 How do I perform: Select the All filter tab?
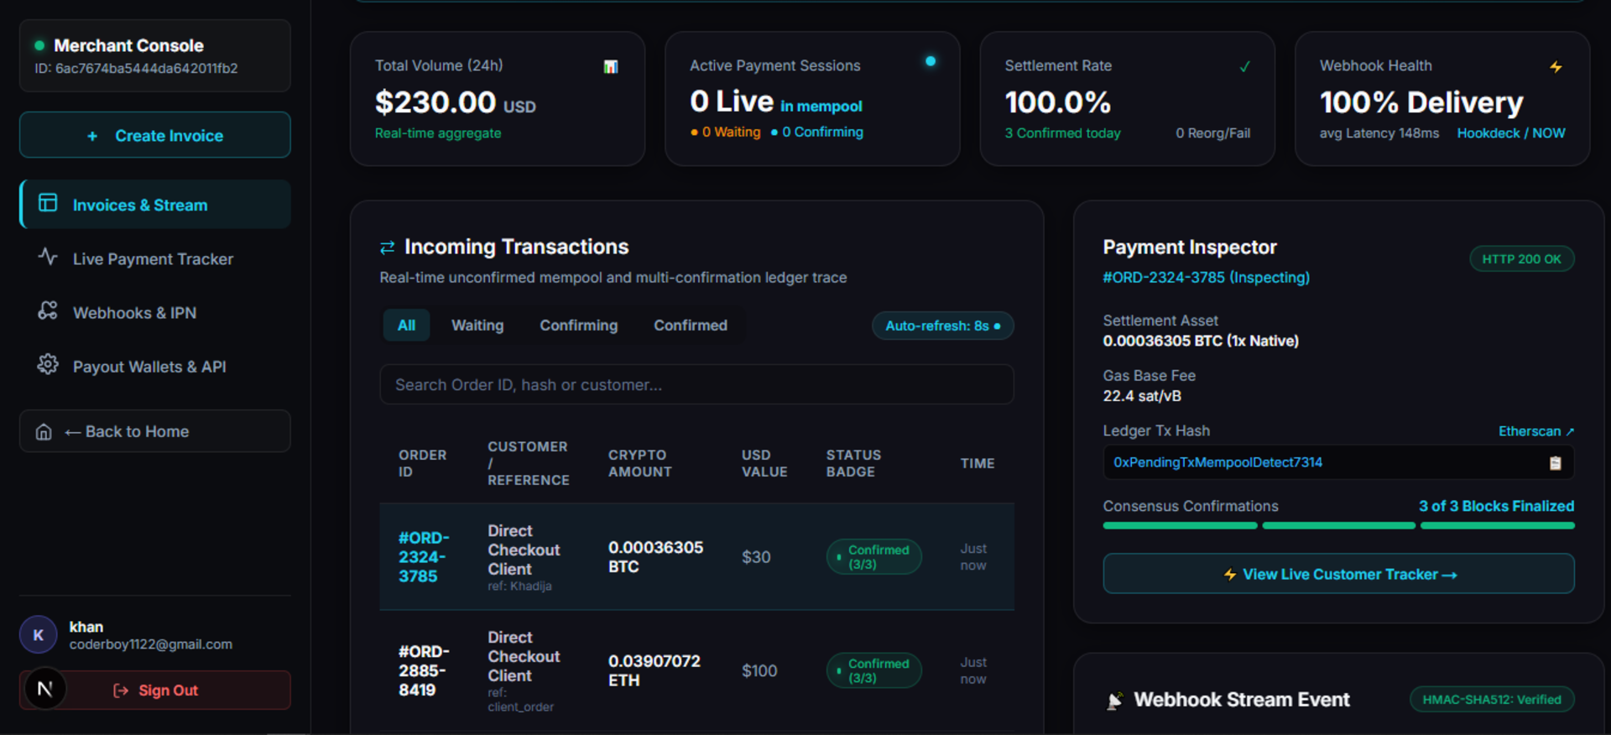(x=406, y=326)
